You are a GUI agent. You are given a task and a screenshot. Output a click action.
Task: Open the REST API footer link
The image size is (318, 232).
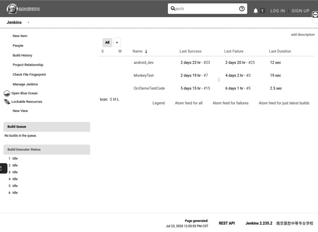coord(226,223)
